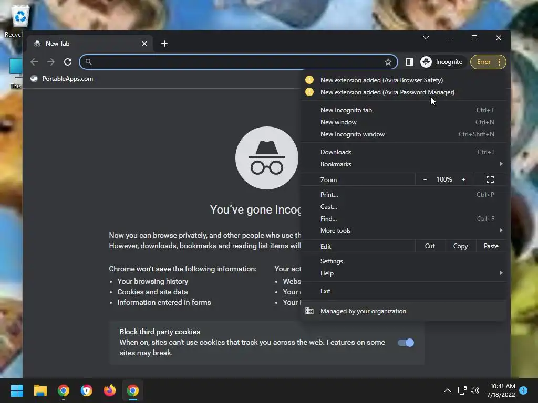This screenshot has width=538, height=403.
Task: Choose Print... menu item
Action: [x=403, y=194]
